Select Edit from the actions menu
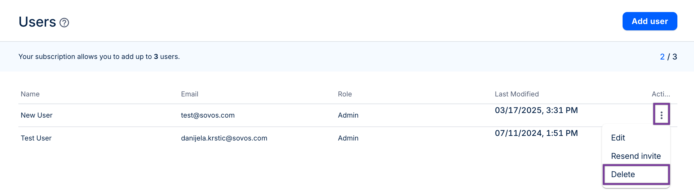Image resolution: width=694 pixels, height=194 pixels. 618,138
